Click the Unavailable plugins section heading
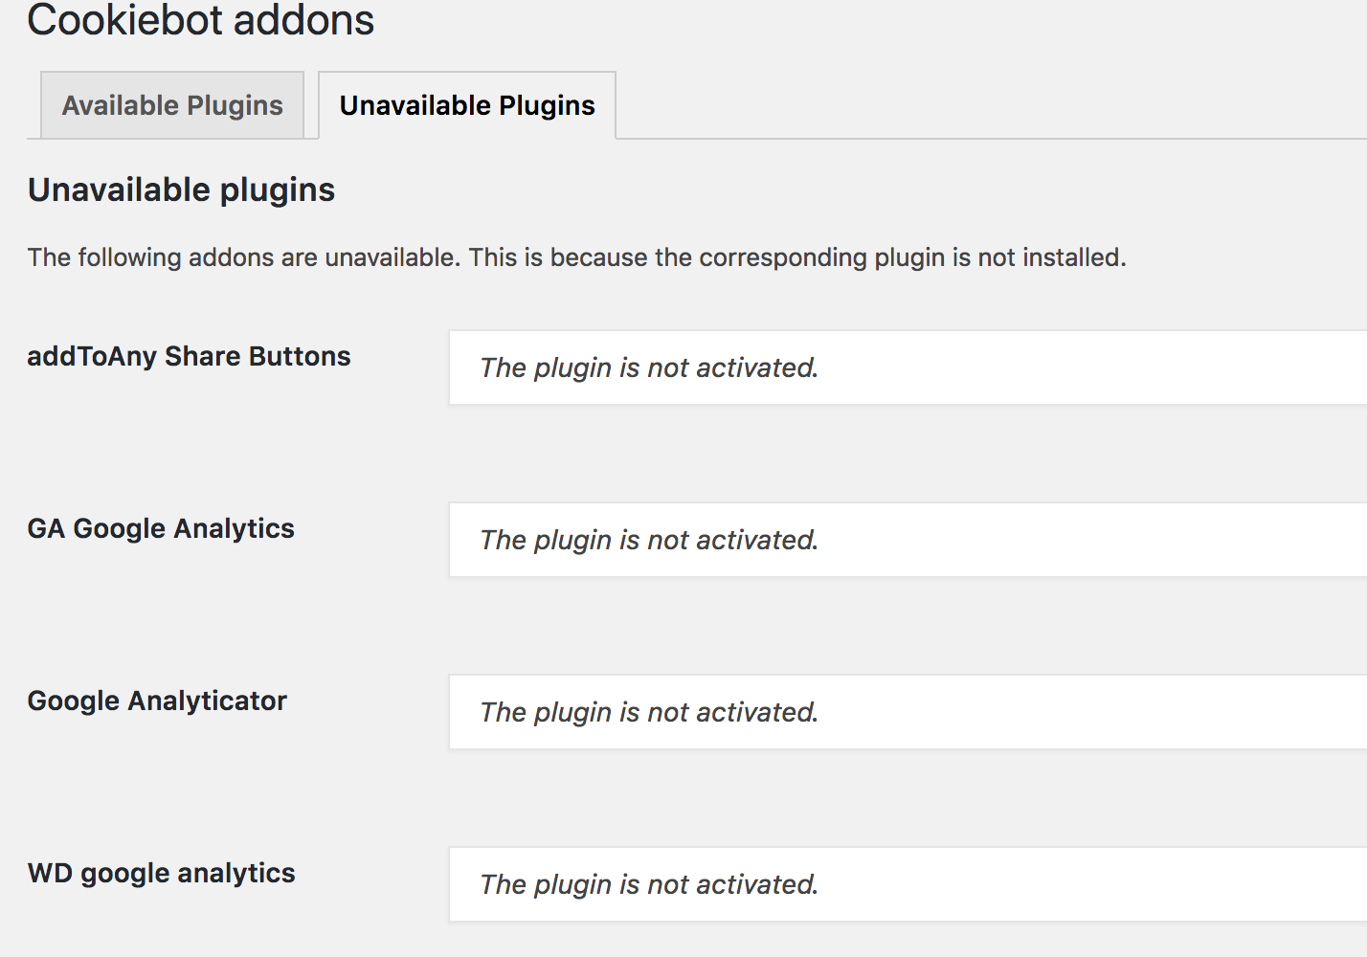The width and height of the screenshot is (1367, 957). click(181, 189)
